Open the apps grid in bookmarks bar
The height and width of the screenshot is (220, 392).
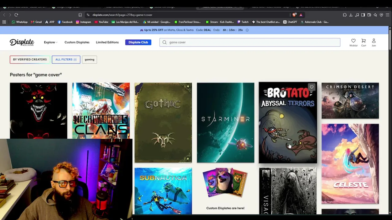click(x=4, y=22)
